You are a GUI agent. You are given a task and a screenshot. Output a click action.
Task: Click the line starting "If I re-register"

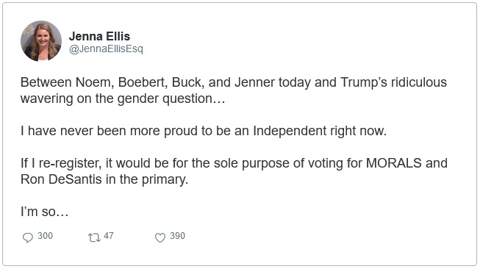click(234, 163)
